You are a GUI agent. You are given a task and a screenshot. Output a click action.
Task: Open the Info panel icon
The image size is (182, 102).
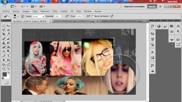tap(159, 26)
